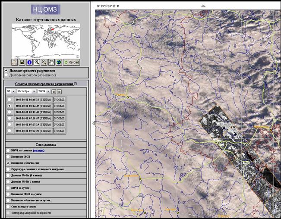The width and height of the screenshot is (281, 219).
Task: Select 'Данные высокого разрешения' radio button
Action: tap(6, 75)
